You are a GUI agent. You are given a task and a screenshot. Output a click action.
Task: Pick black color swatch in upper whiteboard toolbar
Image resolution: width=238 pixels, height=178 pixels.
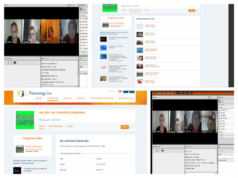pyautogui.click(x=15, y=62)
